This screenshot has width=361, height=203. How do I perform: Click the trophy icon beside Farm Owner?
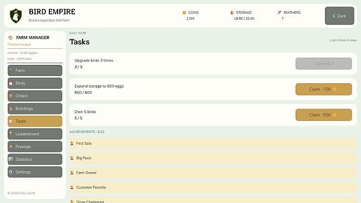[72, 172]
